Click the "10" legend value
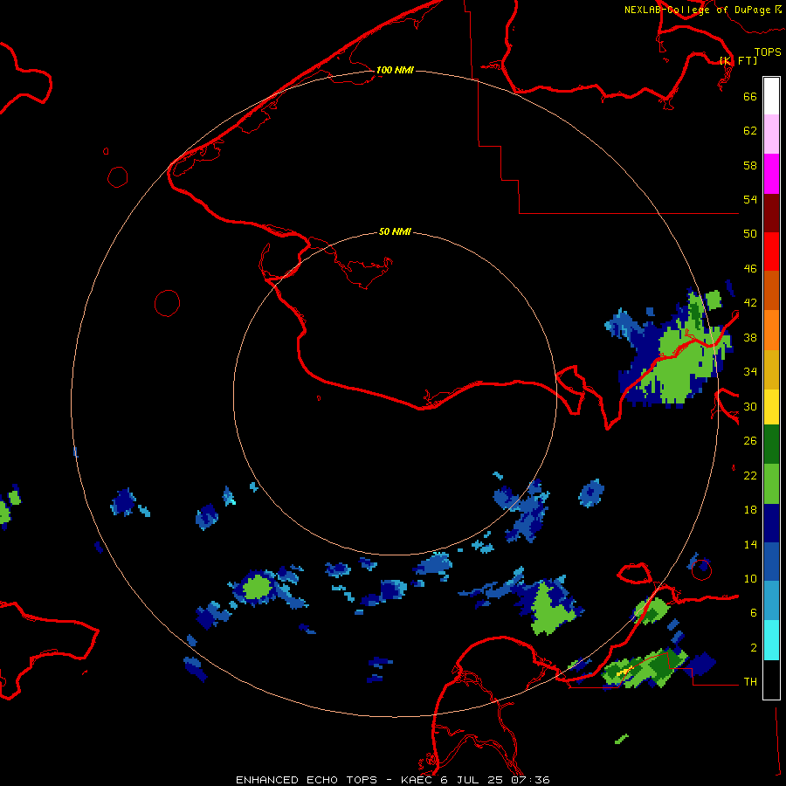The image size is (786, 786). pos(750,579)
